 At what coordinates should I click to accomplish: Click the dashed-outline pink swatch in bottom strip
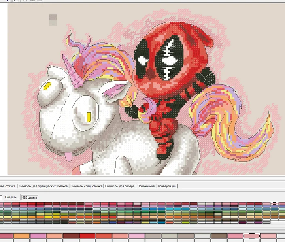tap(252, 236)
